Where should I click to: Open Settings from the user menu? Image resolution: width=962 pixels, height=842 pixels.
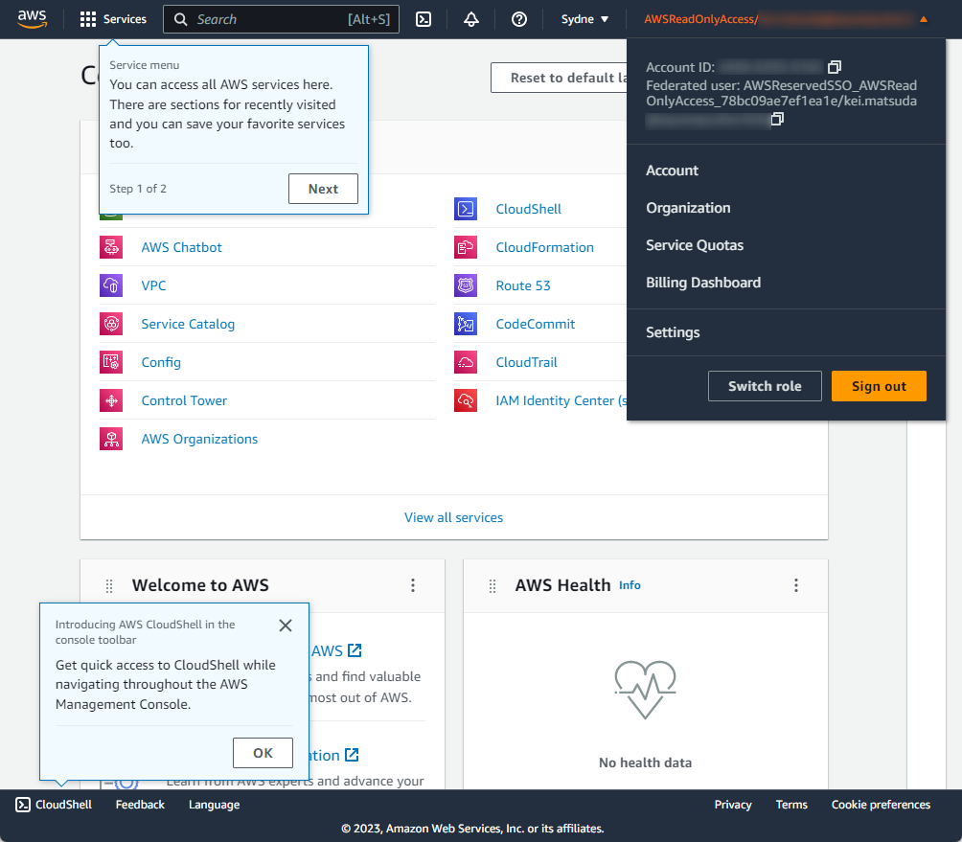pyautogui.click(x=673, y=332)
